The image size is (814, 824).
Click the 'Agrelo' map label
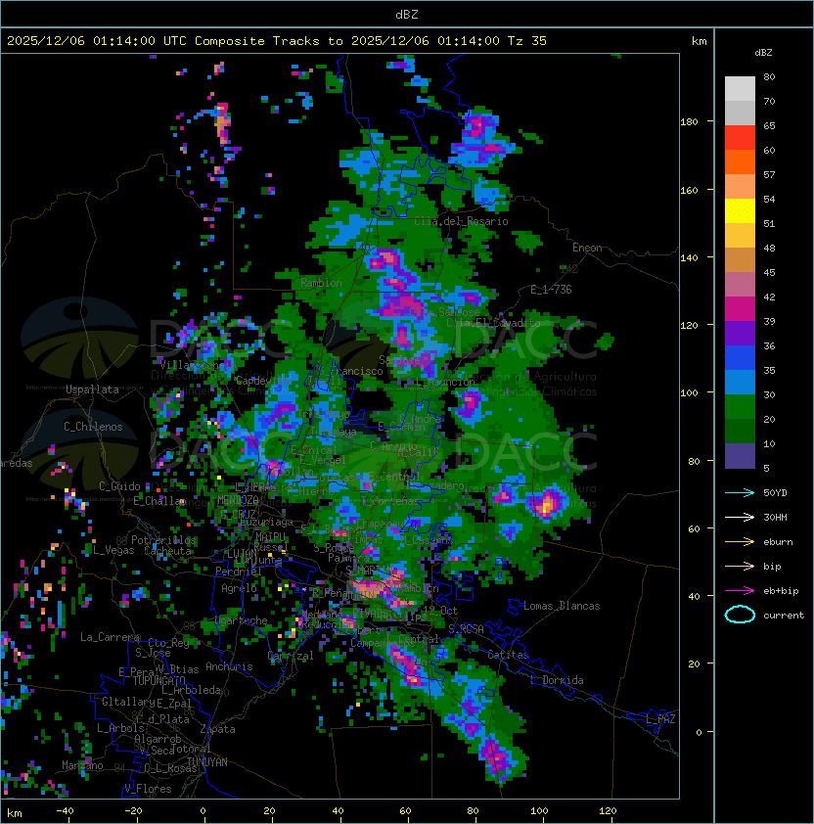(x=239, y=588)
